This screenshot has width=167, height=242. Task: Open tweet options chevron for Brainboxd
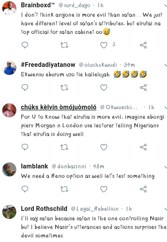(x=165, y=6)
